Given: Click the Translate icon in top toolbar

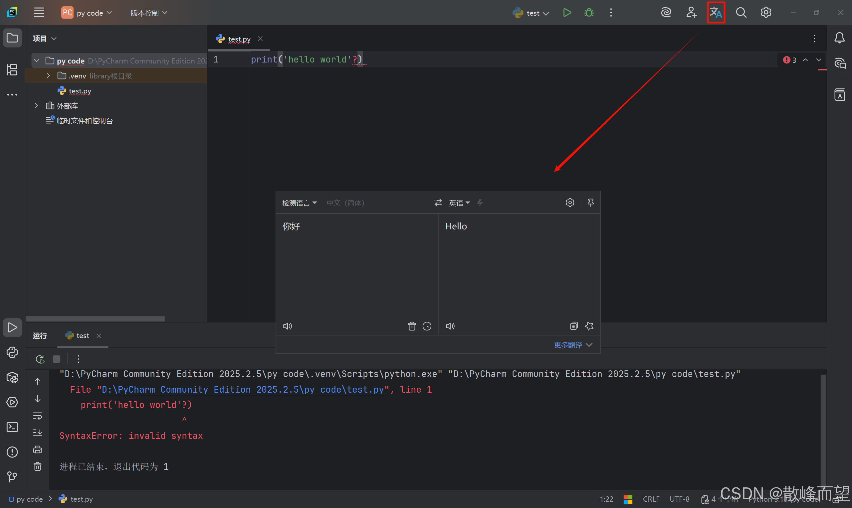Looking at the screenshot, I should tap(715, 13).
